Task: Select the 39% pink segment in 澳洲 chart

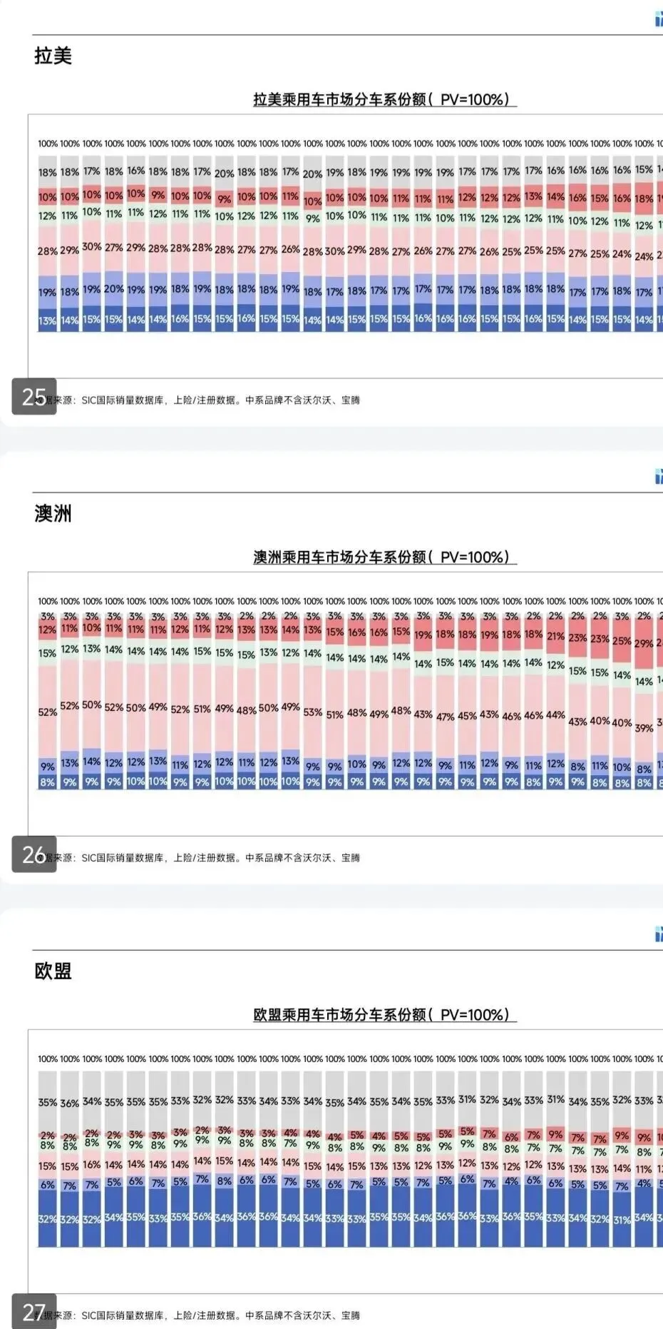Action: tap(644, 727)
